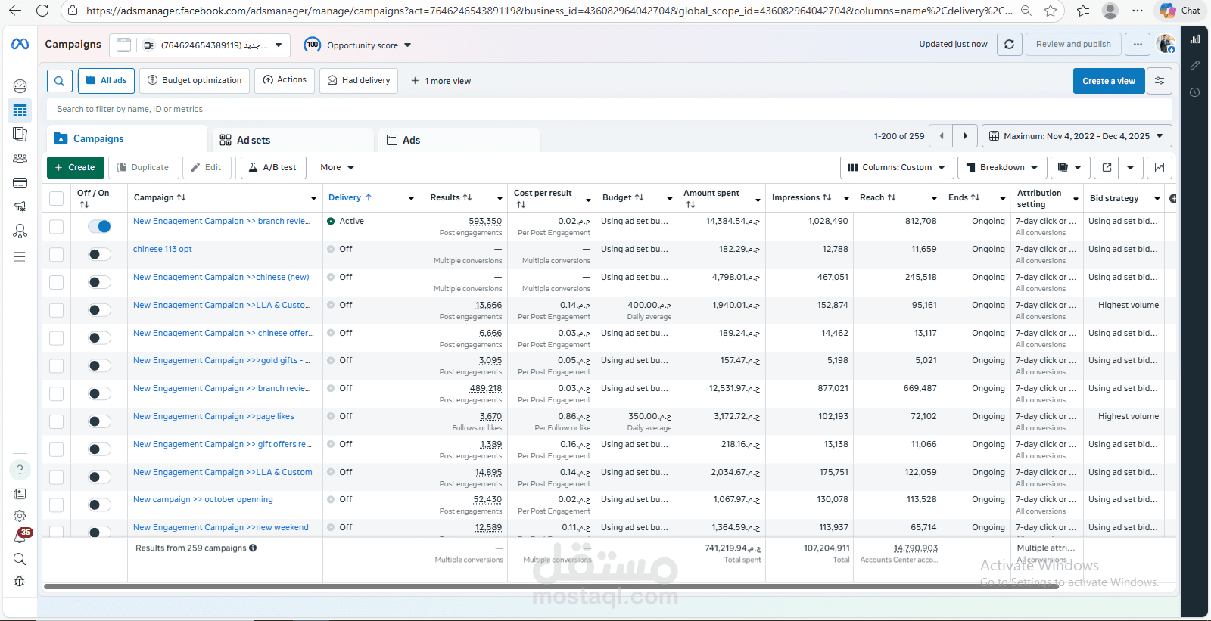Select the Had delivery view
The height and width of the screenshot is (621, 1211).
358,81
